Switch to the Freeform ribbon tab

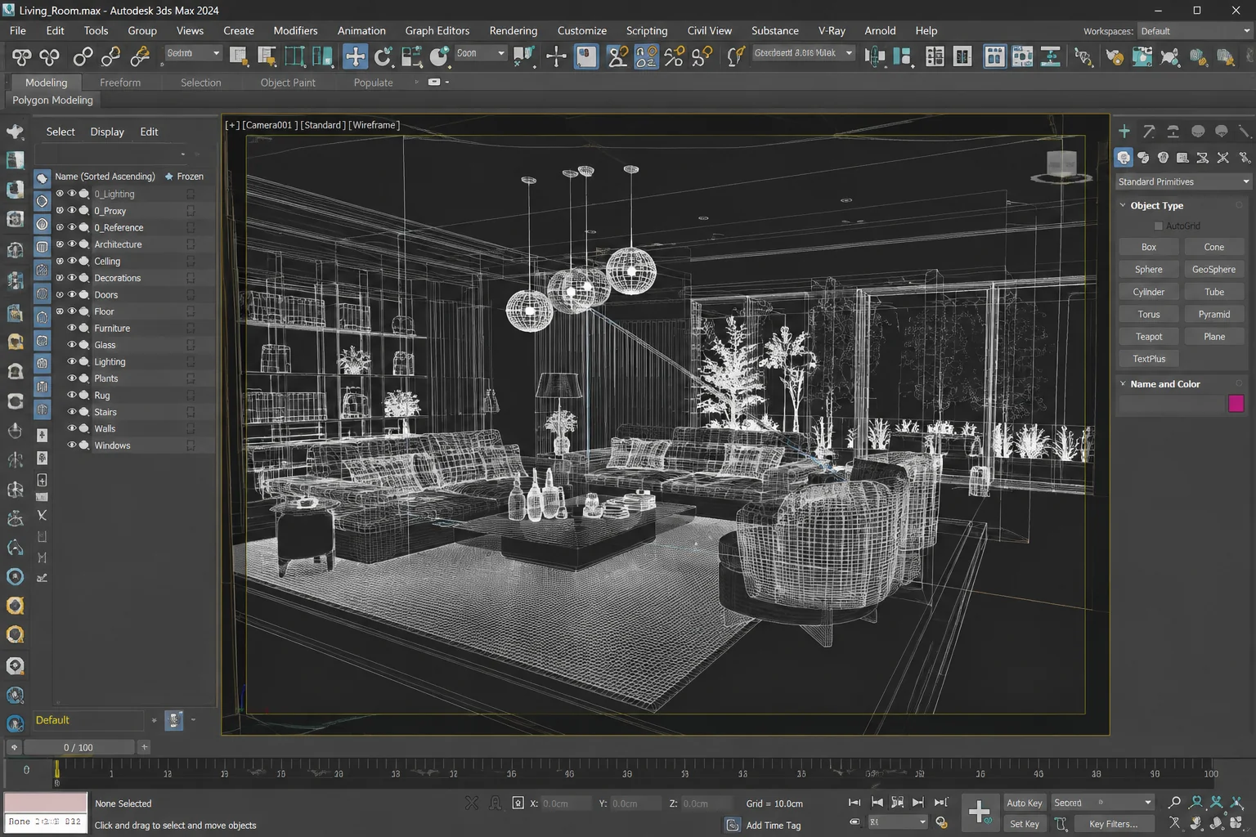(x=120, y=83)
